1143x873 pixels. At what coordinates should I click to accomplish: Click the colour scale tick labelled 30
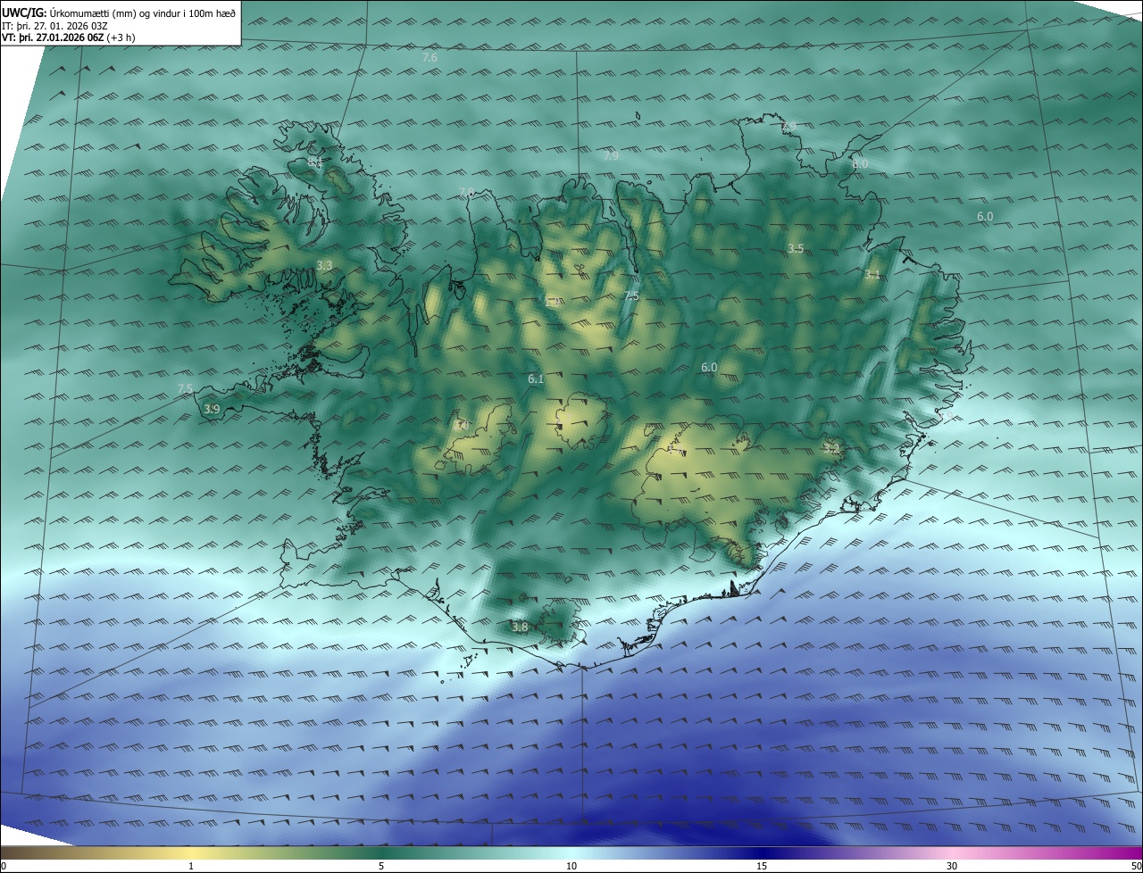pyautogui.click(x=952, y=866)
